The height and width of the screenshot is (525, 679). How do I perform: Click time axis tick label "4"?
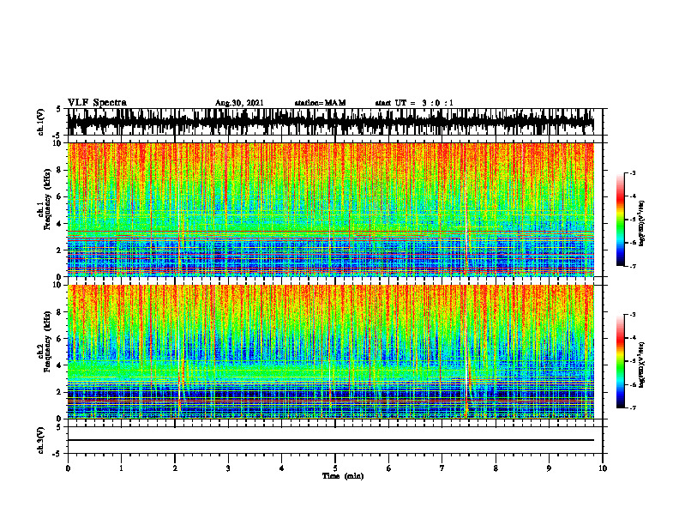pyautogui.click(x=281, y=468)
